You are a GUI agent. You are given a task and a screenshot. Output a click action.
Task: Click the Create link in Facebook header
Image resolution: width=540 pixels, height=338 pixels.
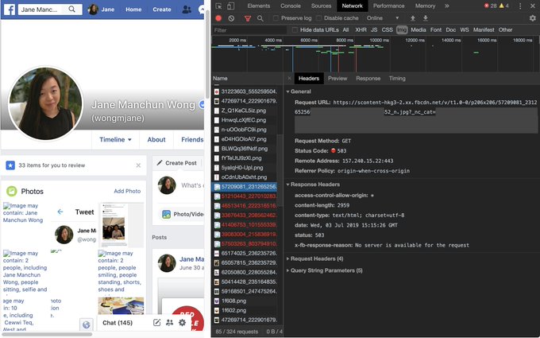tap(162, 10)
